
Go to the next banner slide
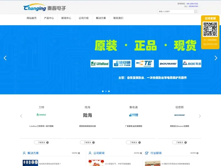[x=216, y=58]
